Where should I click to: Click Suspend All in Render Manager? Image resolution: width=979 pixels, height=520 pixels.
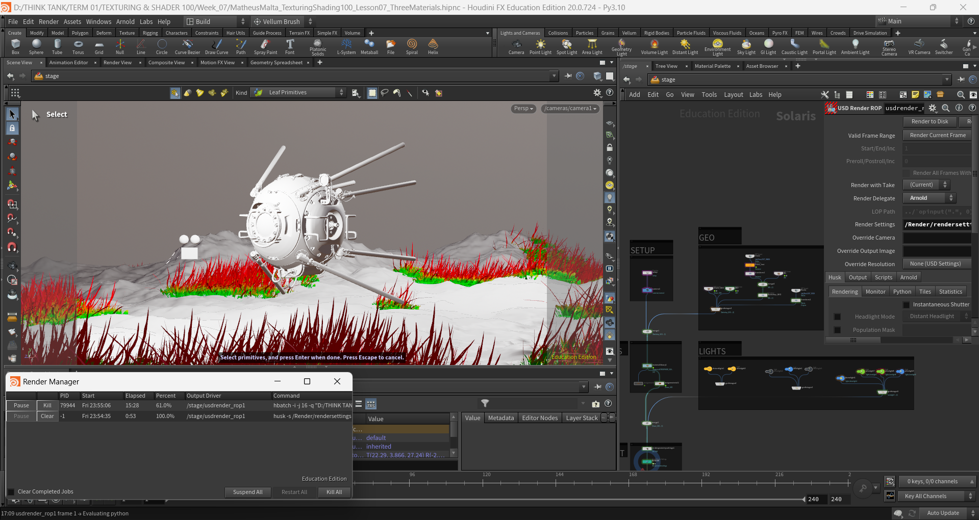pyautogui.click(x=247, y=492)
